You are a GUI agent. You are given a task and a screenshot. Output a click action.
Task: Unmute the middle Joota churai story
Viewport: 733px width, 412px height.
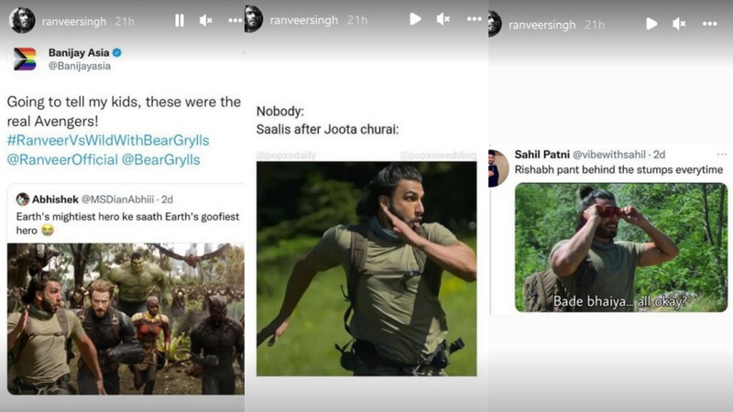tap(443, 19)
